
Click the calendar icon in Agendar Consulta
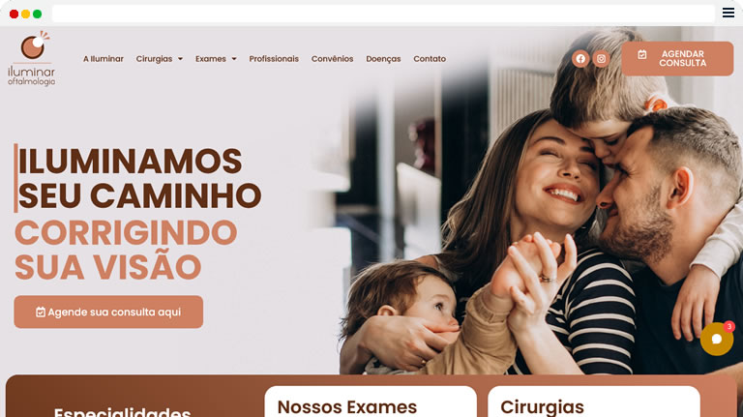(642, 54)
